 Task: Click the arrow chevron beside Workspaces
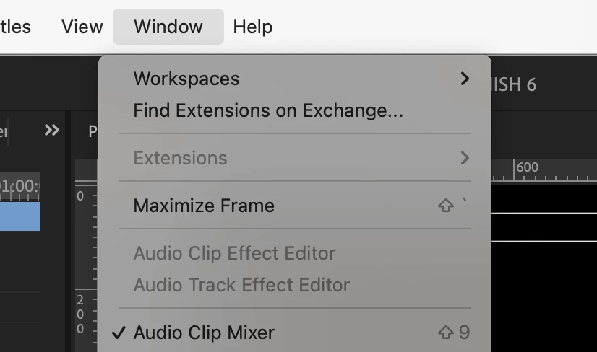coord(465,79)
